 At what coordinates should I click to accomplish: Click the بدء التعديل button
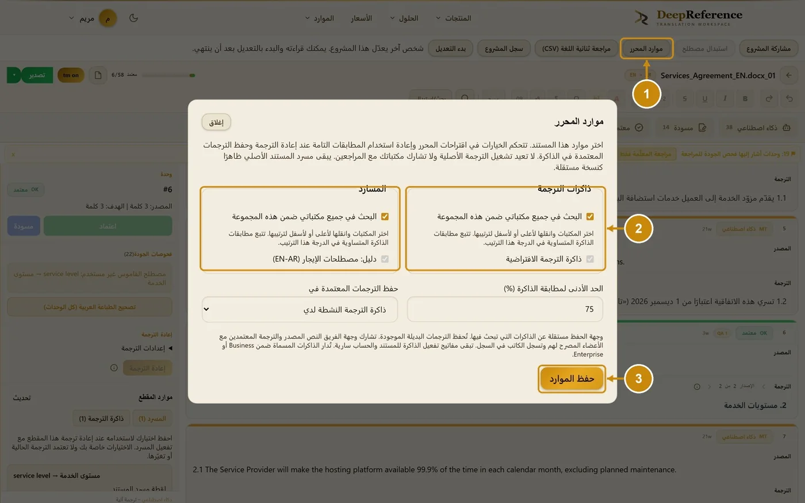pyautogui.click(x=450, y=49)
